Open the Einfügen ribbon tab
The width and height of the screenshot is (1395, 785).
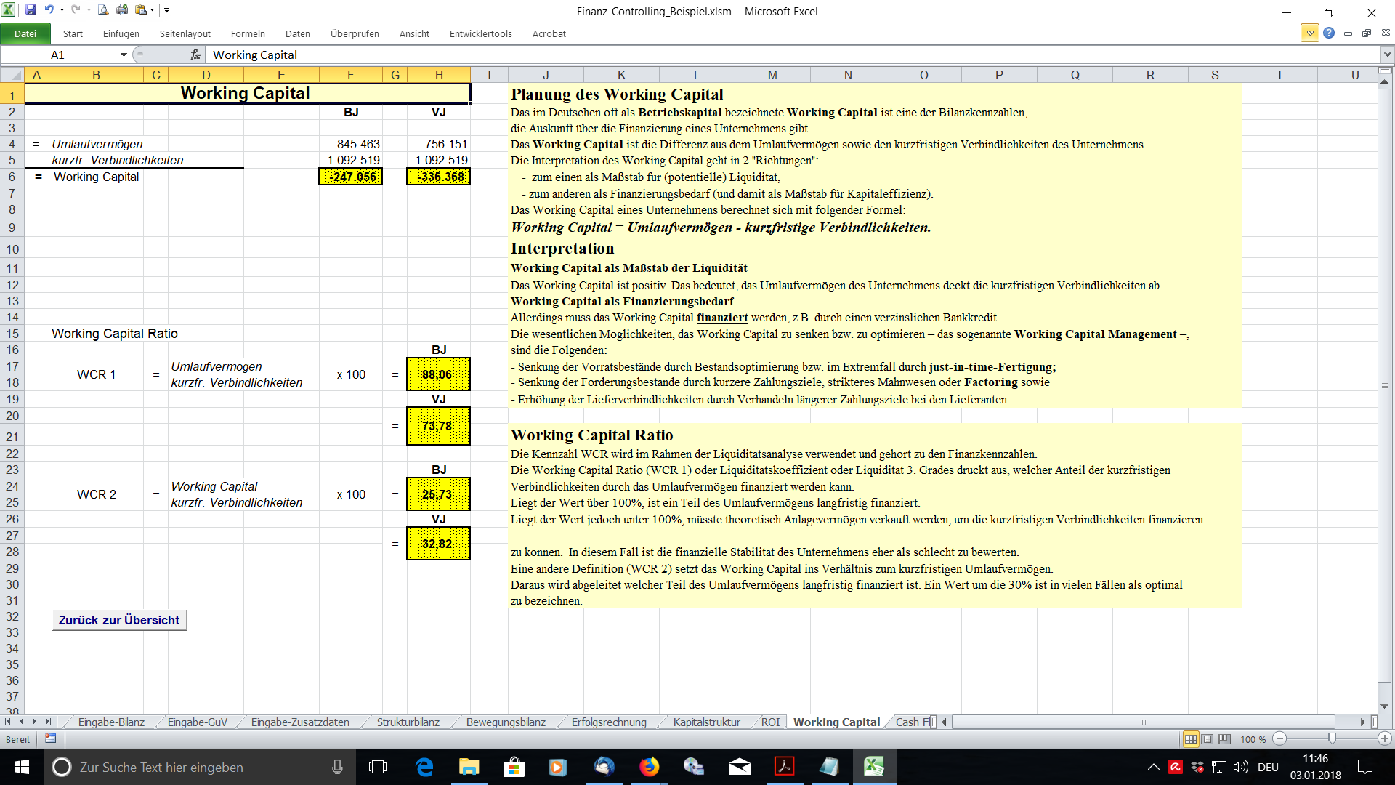pyautogui.click(x=121, y=33)
